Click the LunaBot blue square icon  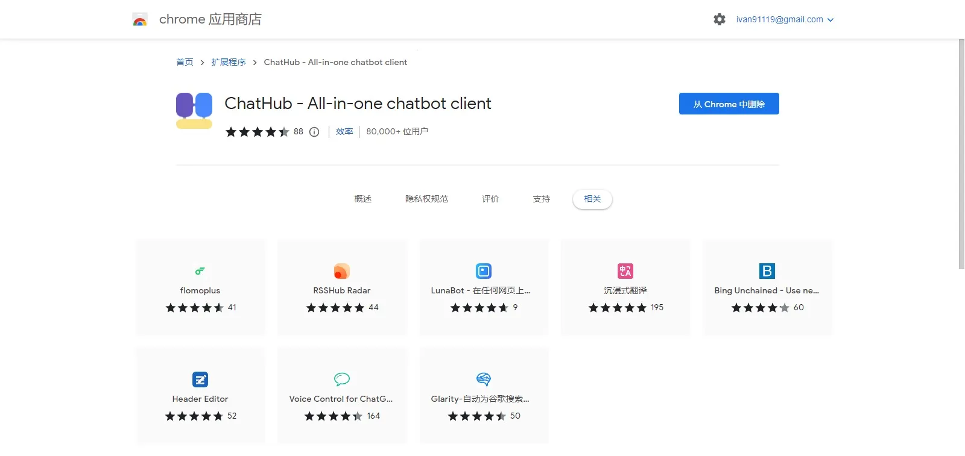[484, 271]
